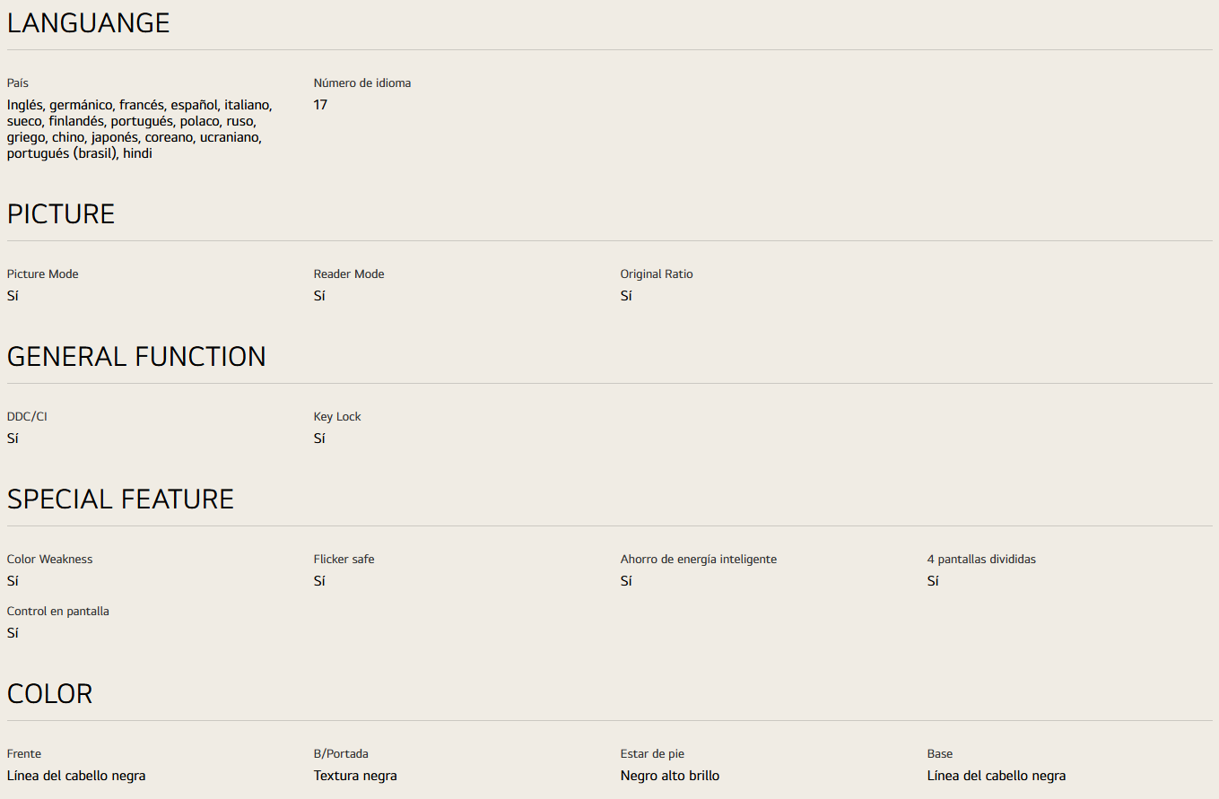Click the Reader Mode label
The height and width of the screenshot is (799, 1219).
(349, 274)
